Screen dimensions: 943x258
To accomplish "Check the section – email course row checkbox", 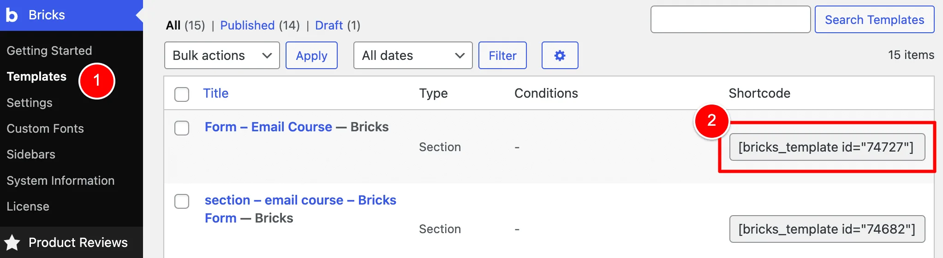I will (x=182, y=201).
